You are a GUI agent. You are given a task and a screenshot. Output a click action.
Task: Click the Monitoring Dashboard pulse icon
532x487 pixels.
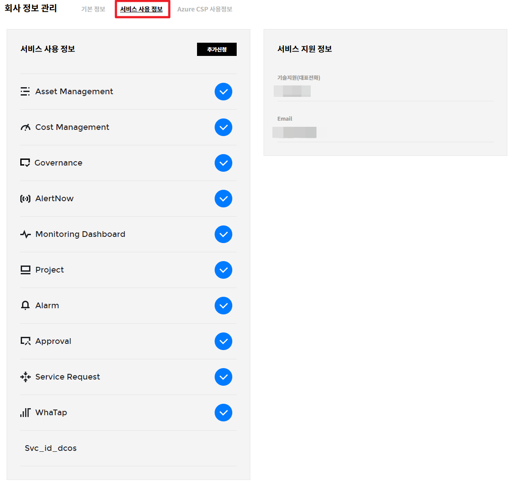point(25,234)
